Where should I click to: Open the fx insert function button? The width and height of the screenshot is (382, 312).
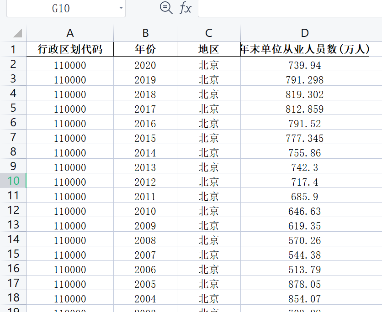(186, 8)
